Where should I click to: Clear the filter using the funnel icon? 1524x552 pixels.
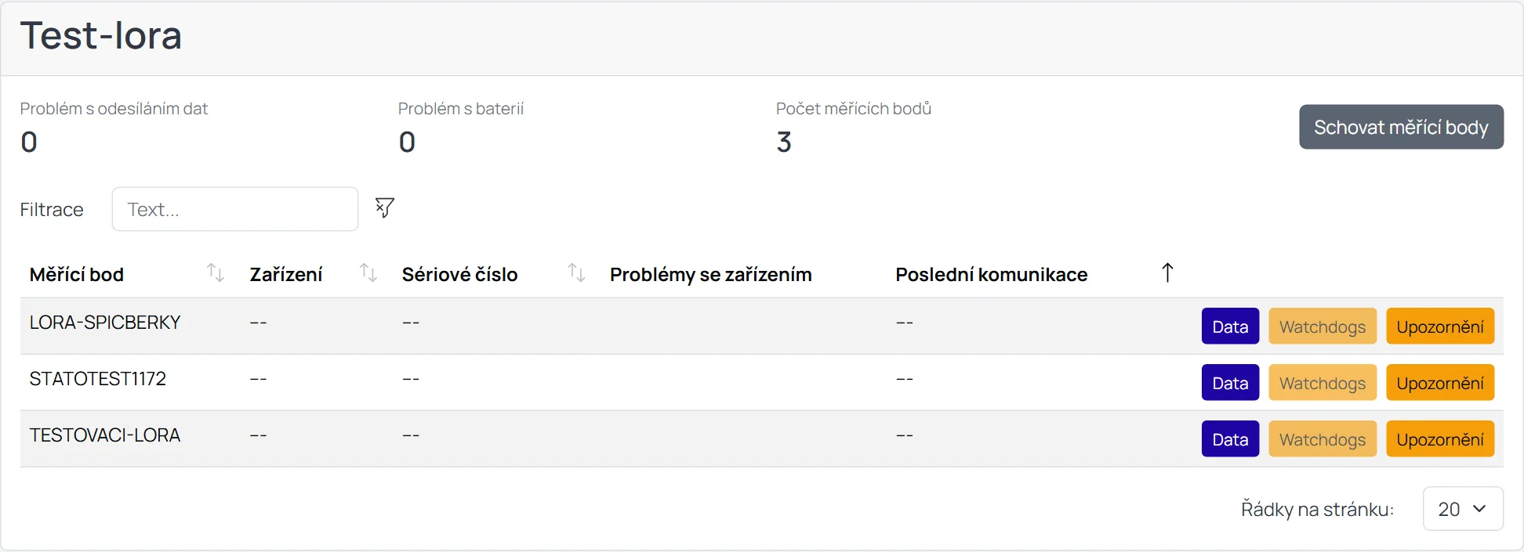(384, 207)
